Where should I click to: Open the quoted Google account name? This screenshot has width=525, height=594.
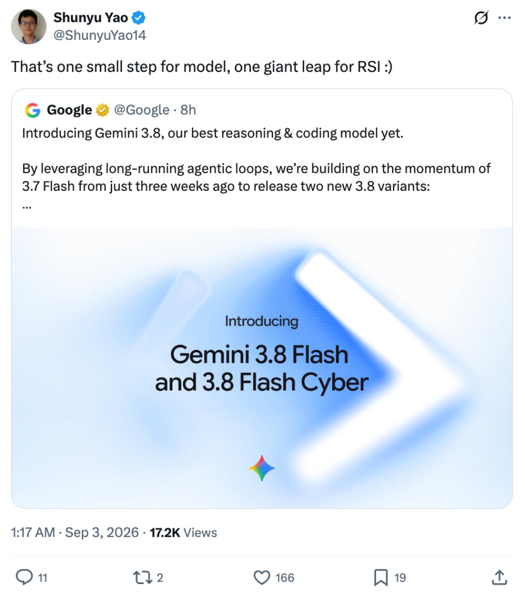point(69,110)
